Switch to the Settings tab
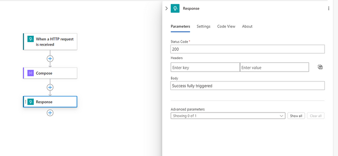338x156 pixels. [204, 26]
